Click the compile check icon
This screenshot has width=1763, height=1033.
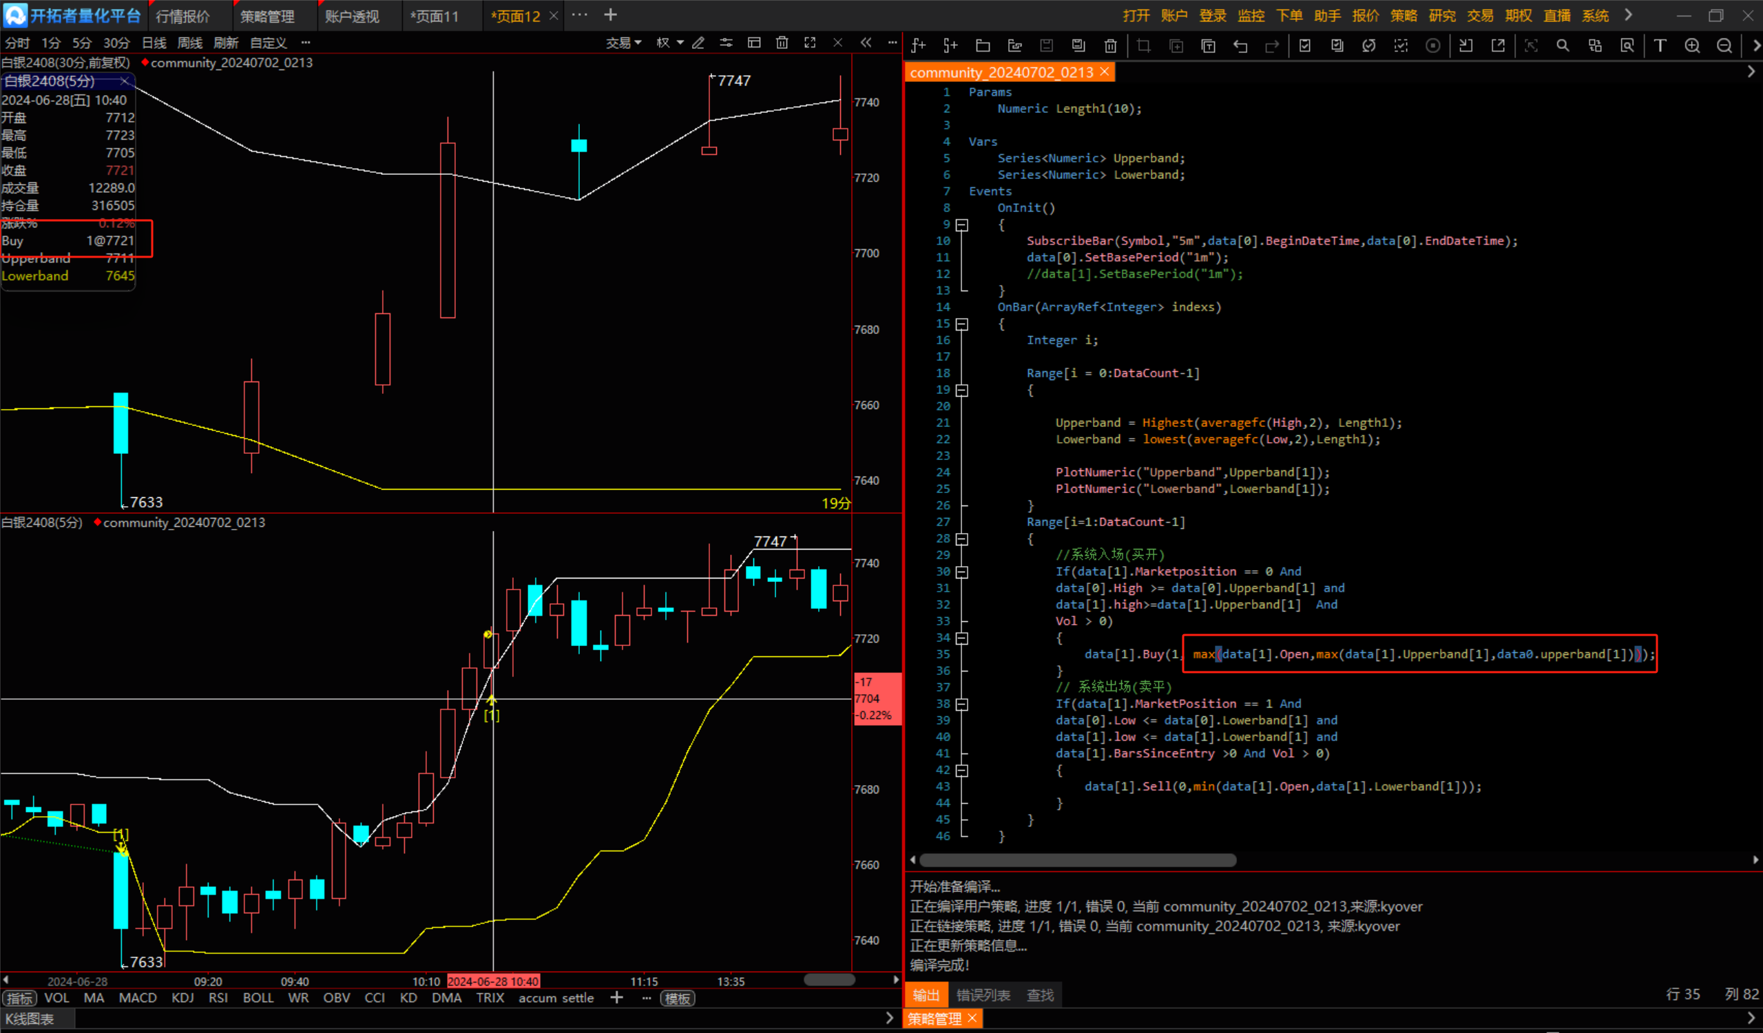tap(1305, 45)
